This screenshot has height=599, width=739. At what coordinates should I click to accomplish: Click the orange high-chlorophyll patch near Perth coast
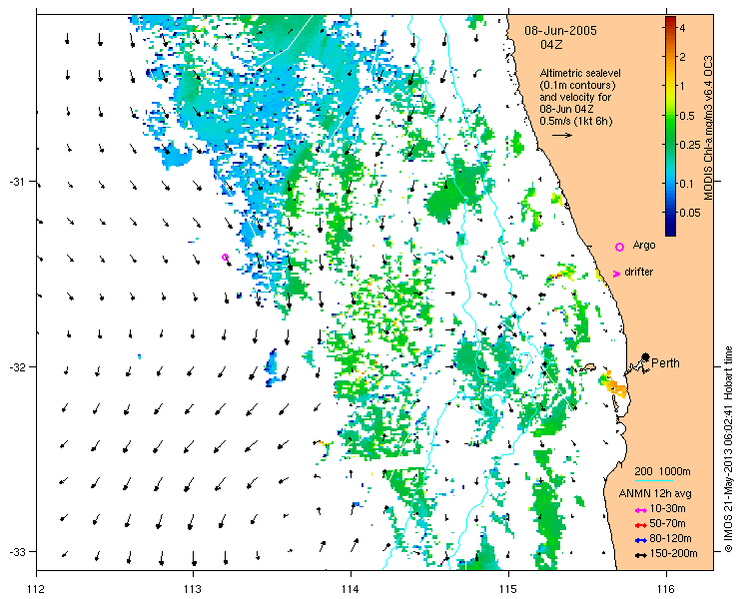(x=613, y=383)
